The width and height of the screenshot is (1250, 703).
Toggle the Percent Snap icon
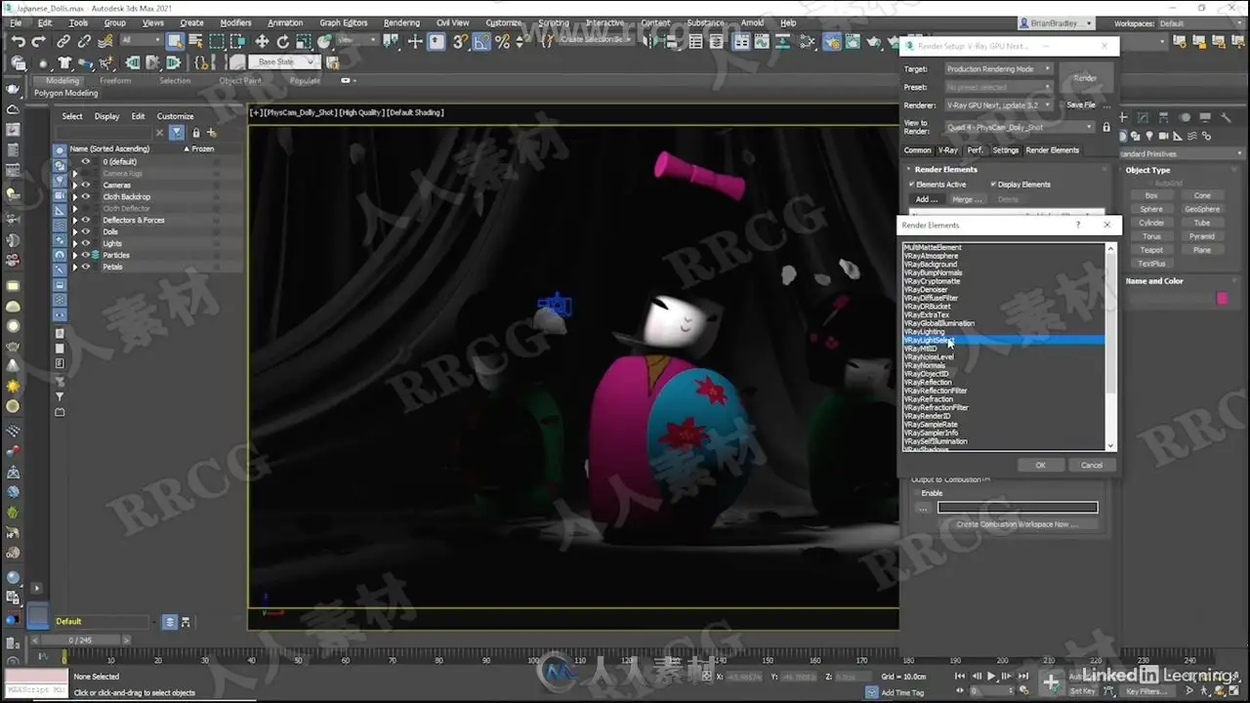[x=502, y=41]
